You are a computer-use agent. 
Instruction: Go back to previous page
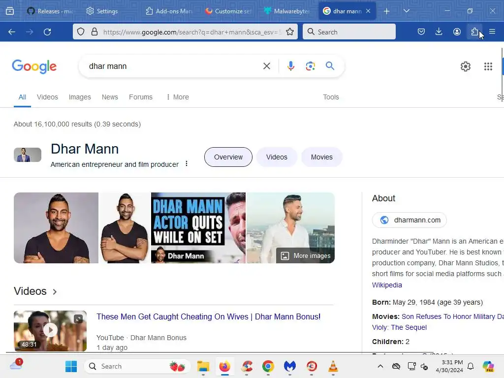(x=12, y=32)
